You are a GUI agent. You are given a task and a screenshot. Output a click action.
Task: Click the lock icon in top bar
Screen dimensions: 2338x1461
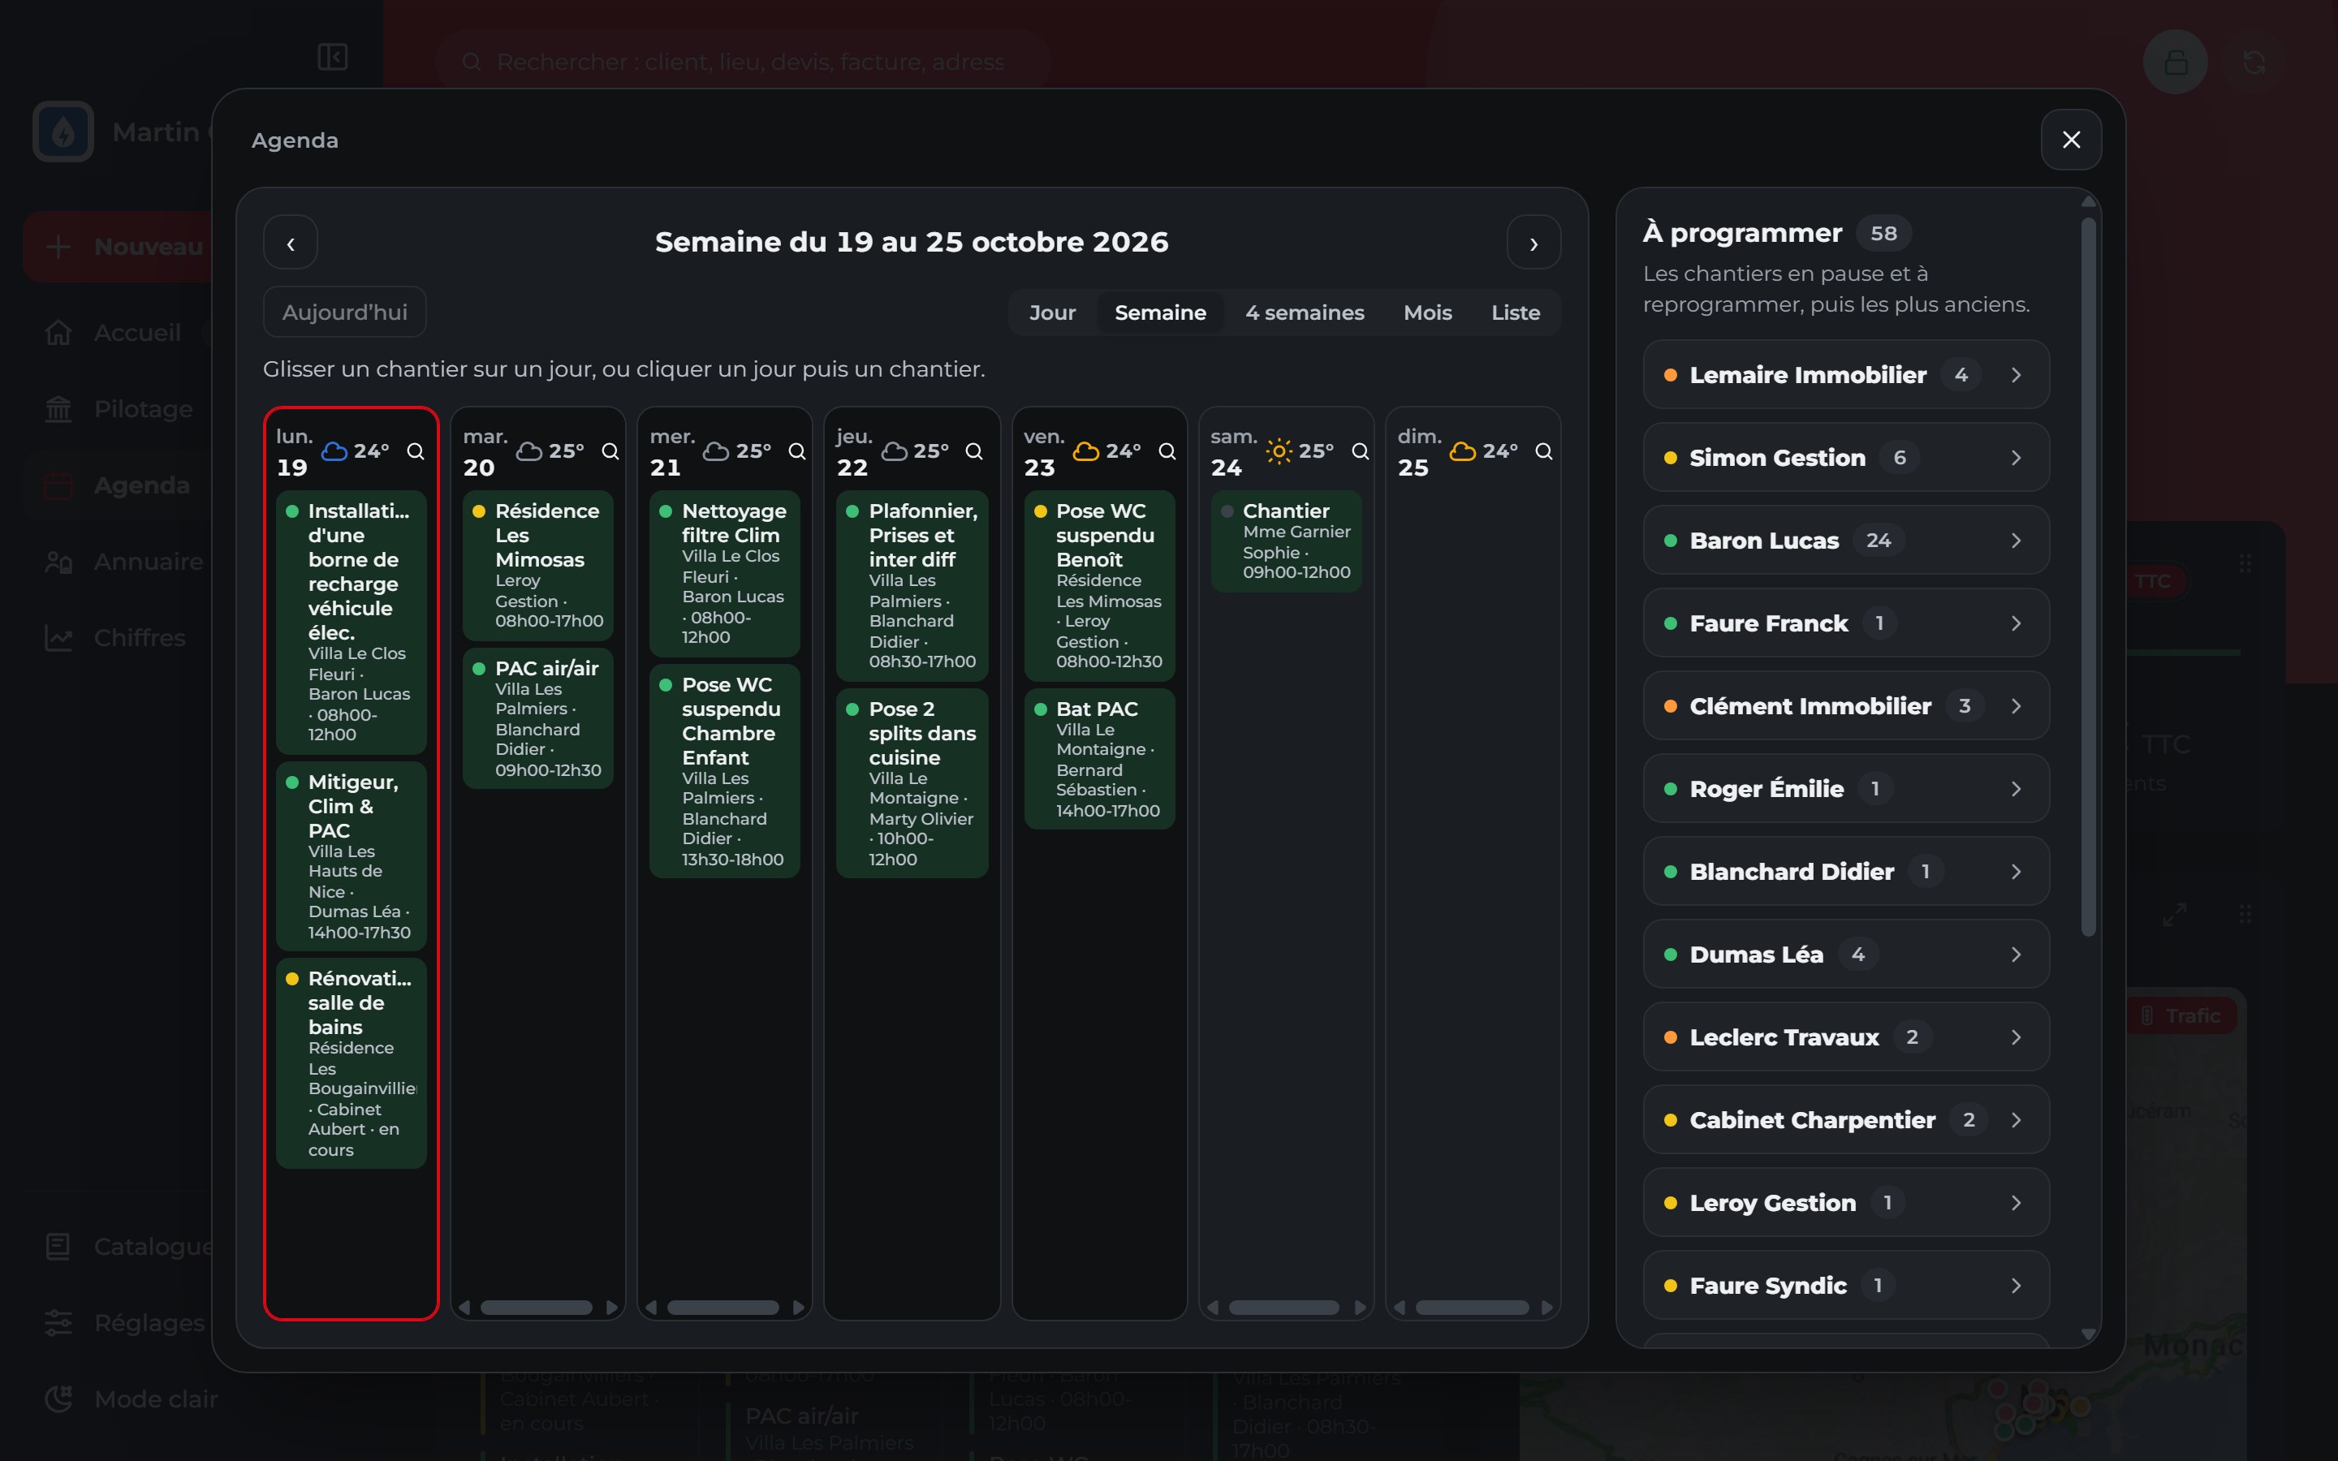(x=2176, y=62)
